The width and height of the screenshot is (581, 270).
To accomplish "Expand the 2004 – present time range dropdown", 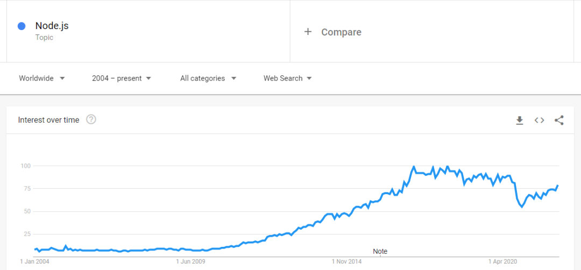I will coord(122,79).
